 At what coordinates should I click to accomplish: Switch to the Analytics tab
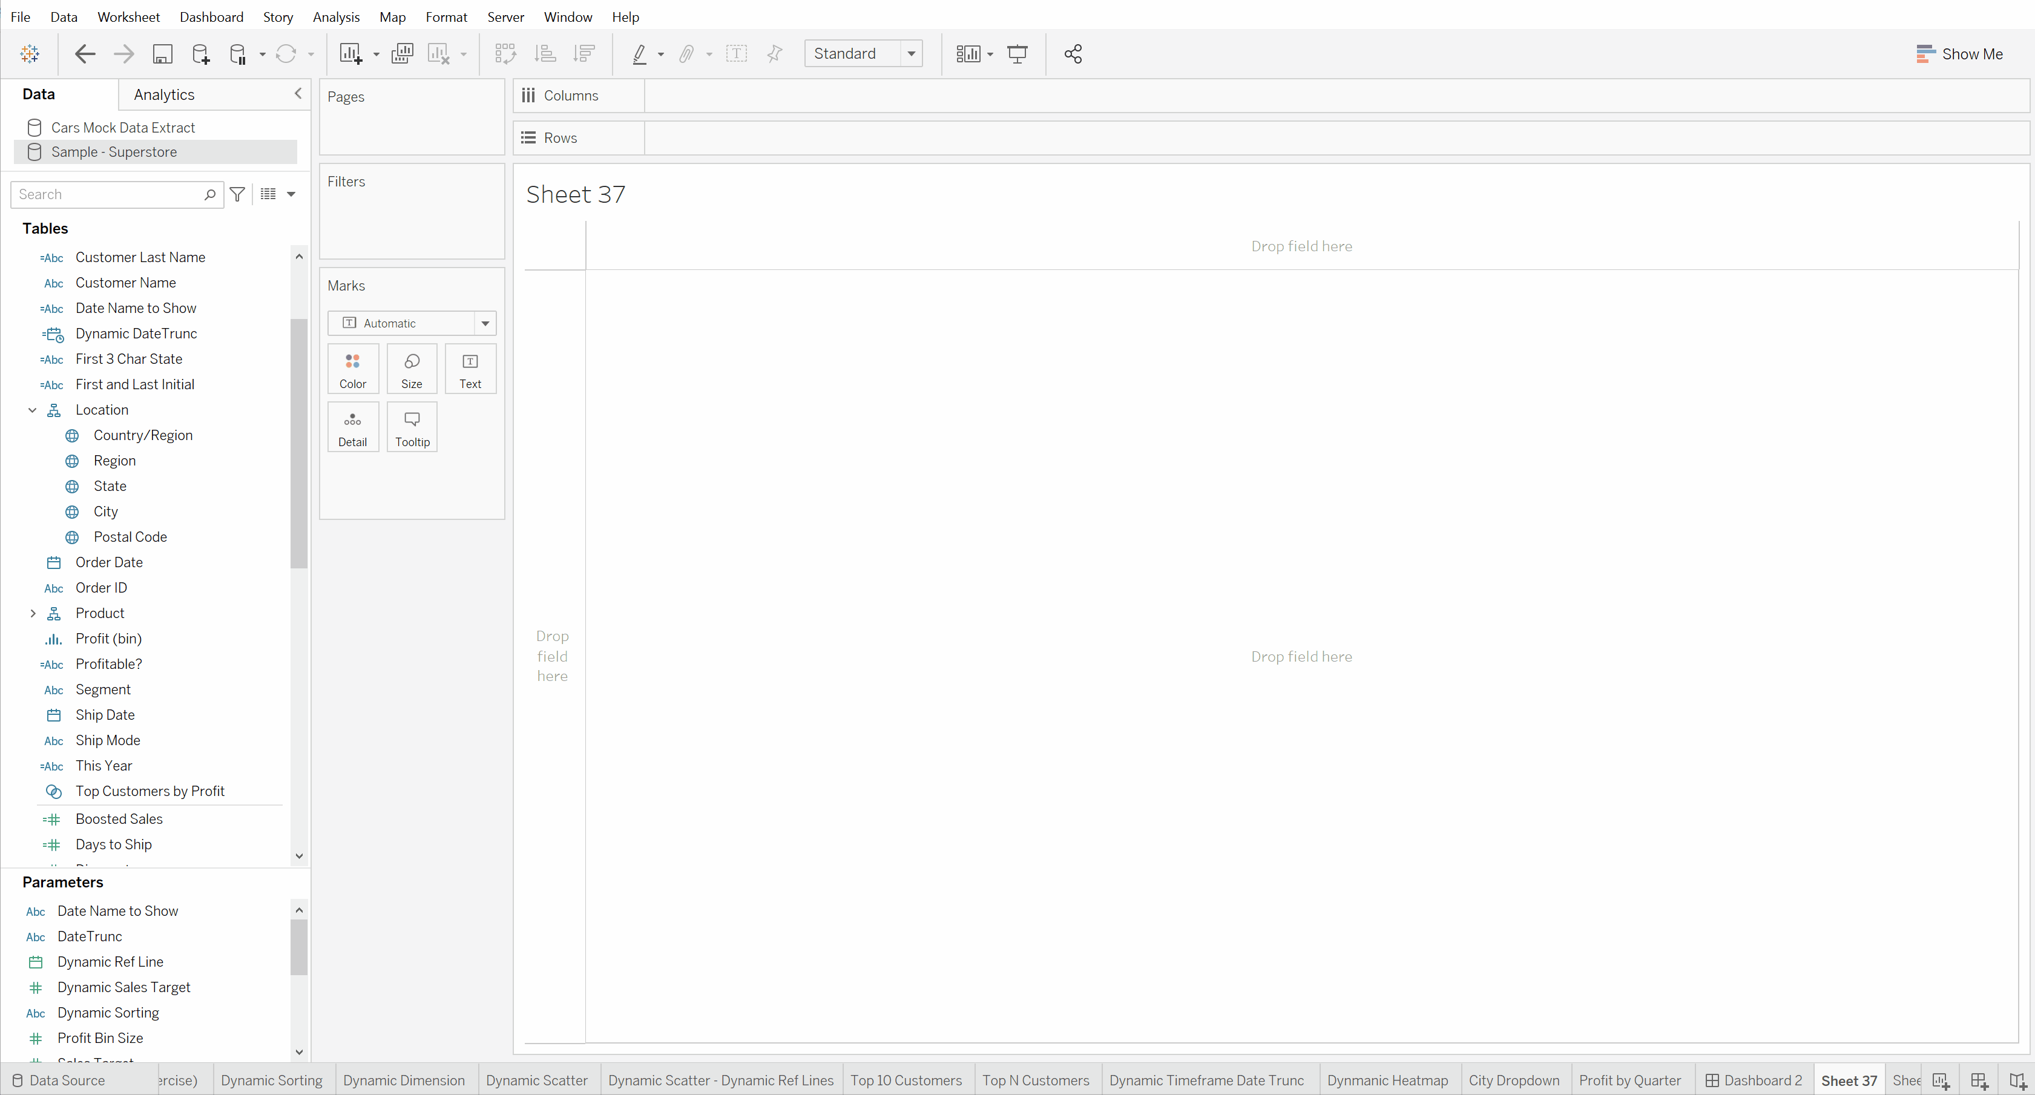163,95
